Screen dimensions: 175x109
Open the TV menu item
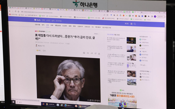point(92,27)
